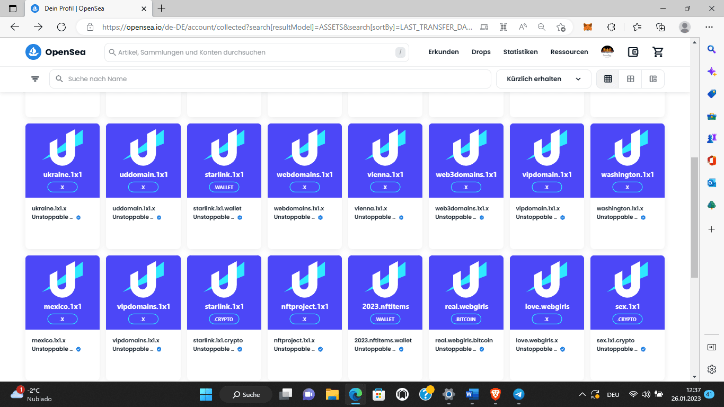The width and height of the screenshot is (724, 407).
Task: Click the browser refresh icon
Action: point(61,27)
